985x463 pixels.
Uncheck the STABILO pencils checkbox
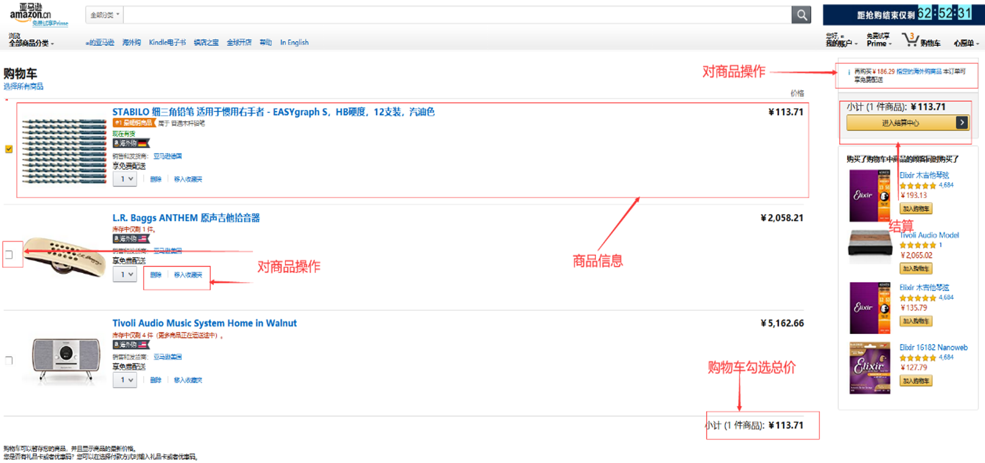(9, 149)
